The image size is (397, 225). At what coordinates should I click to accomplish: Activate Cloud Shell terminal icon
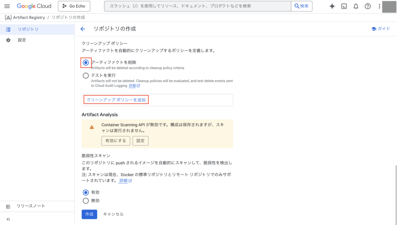coord(344,6)
